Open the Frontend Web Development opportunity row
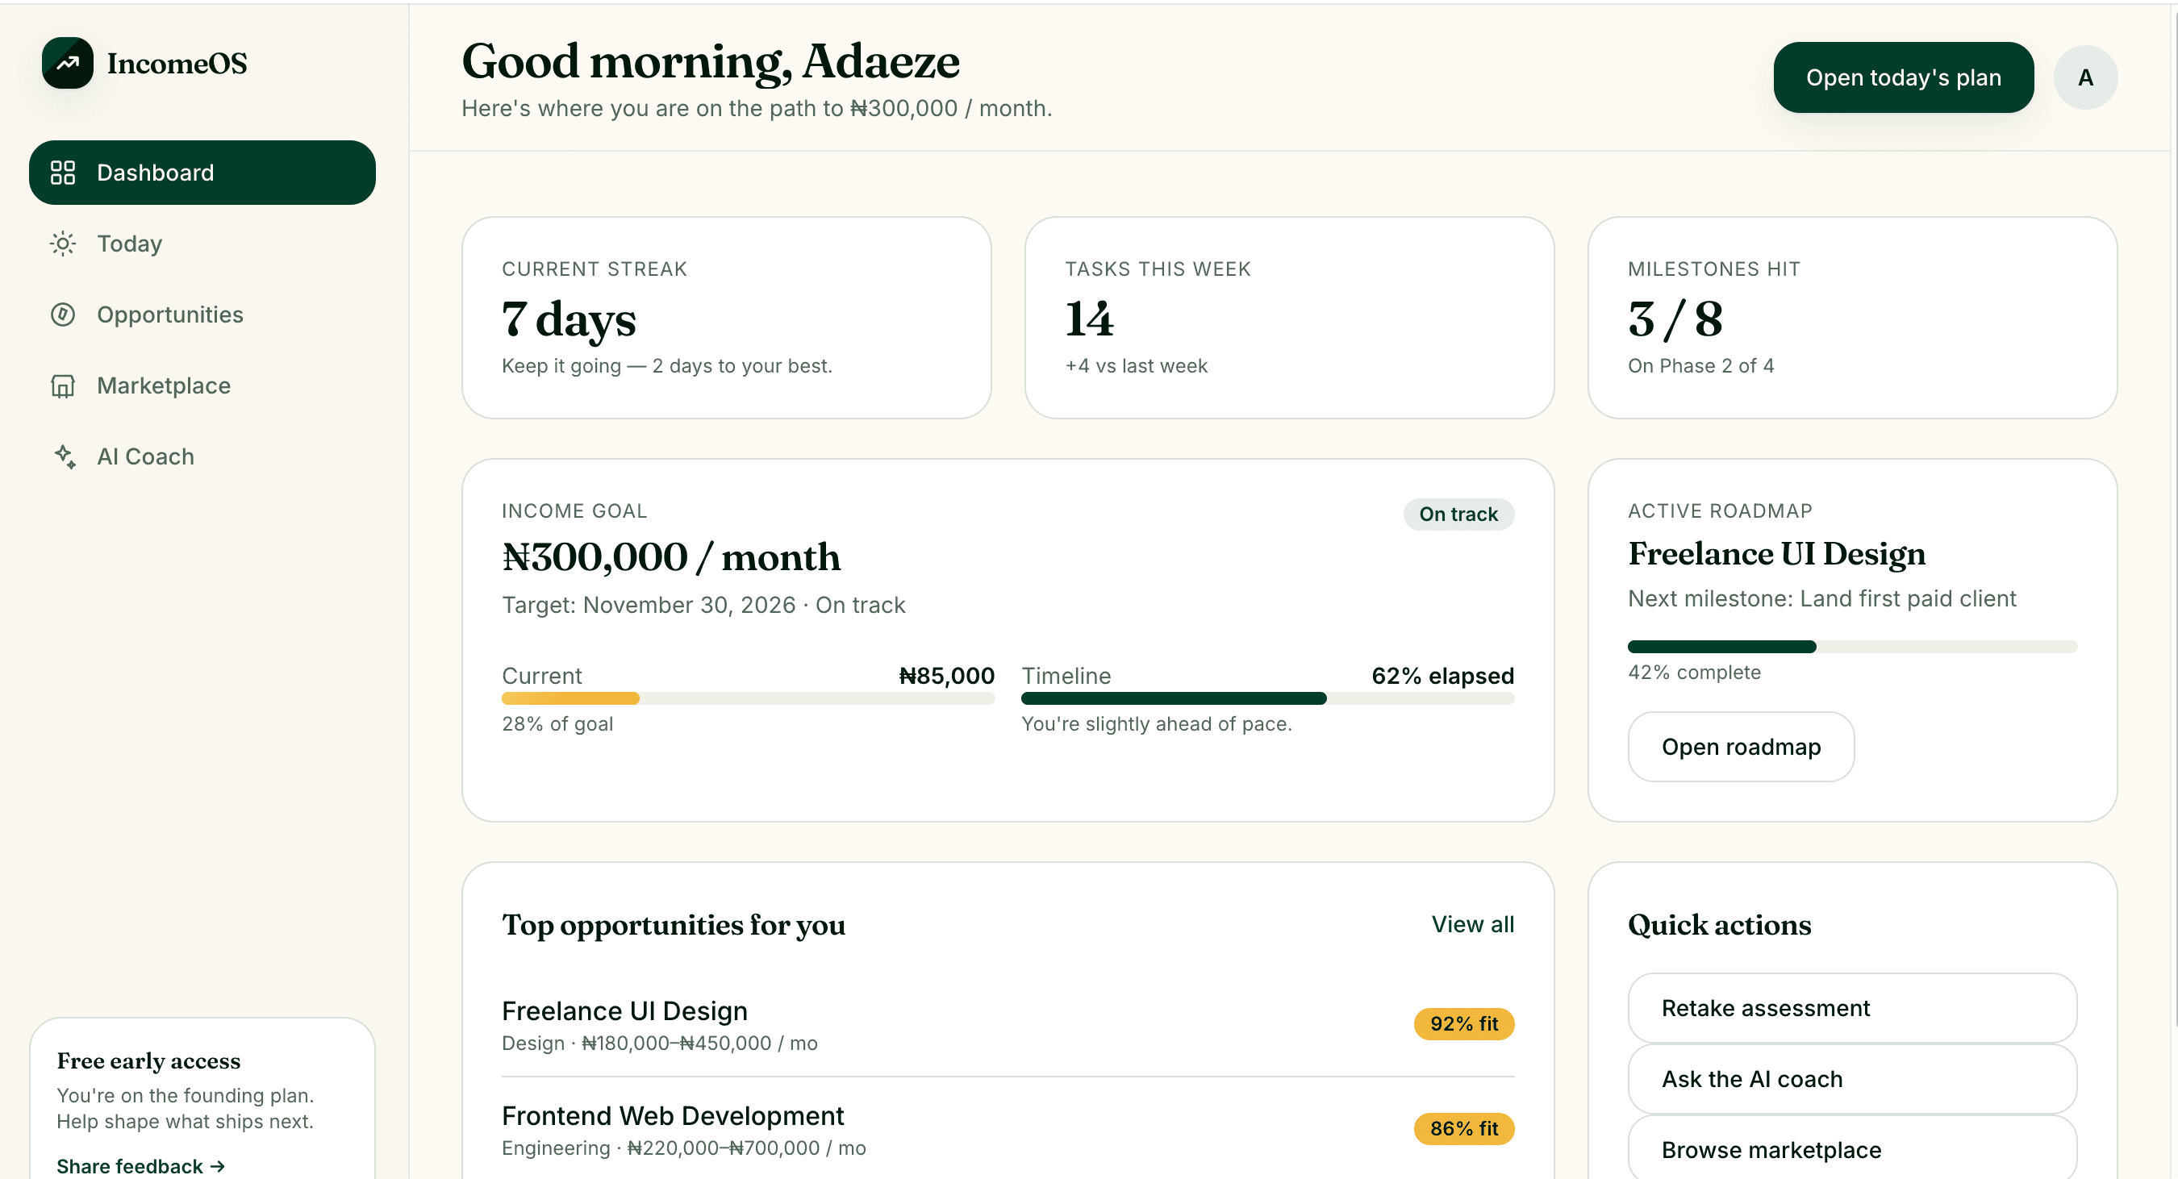This screenshot has height=1179, width=2178. (1008, 1129)
